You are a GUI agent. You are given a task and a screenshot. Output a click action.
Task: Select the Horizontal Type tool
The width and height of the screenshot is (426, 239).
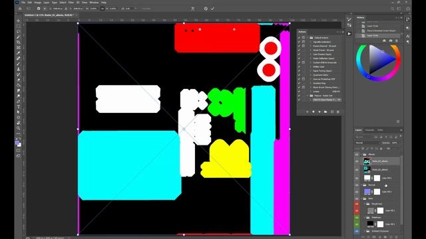click(x=19, y=107)
